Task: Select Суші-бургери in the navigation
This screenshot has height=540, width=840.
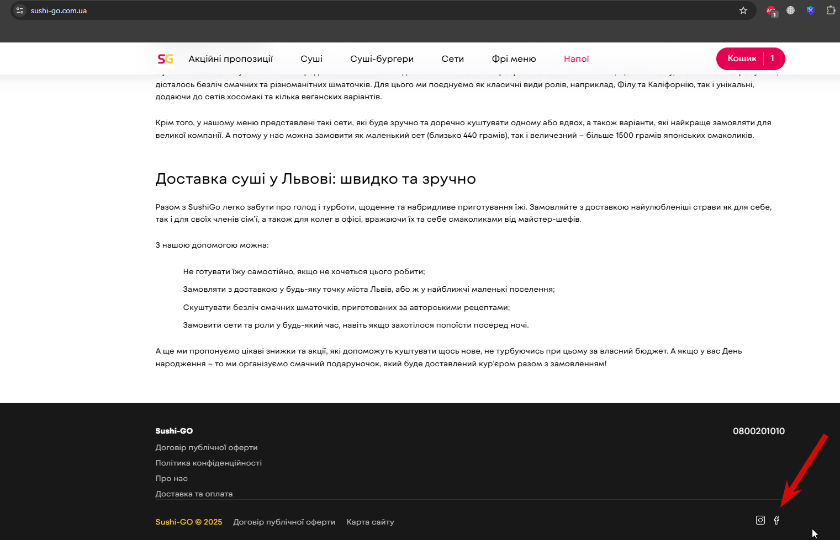Action: pyautogui.click(x=382, y=58)
